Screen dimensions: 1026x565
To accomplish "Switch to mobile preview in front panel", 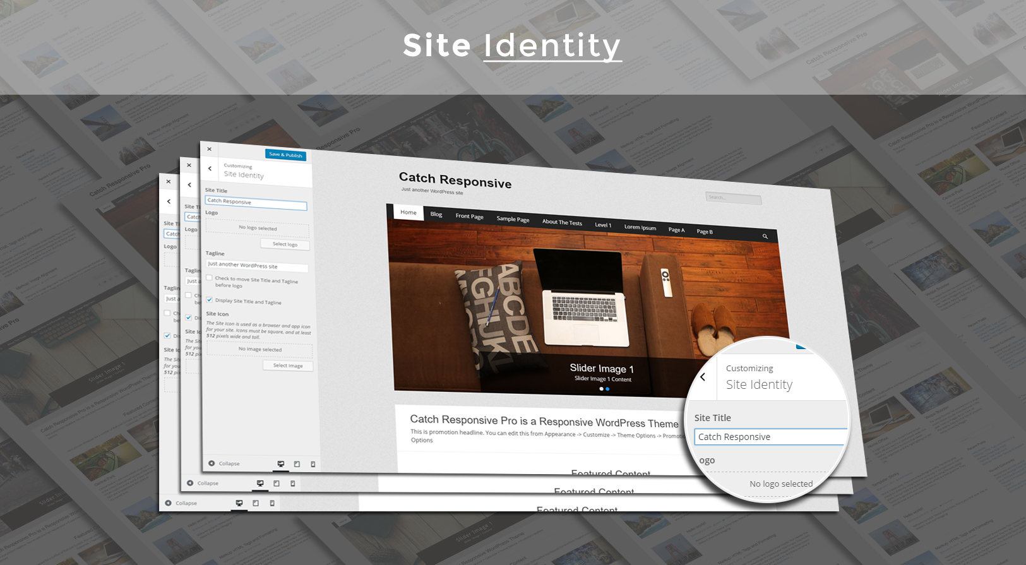I will pyautogui.click(x=313, y=464).
